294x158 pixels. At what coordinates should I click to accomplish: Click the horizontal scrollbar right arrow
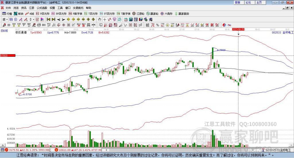point(253,150)
